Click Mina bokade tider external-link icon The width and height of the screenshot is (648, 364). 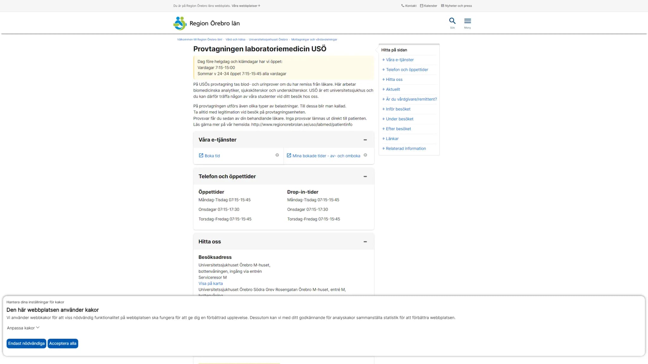[x=289, y=155]
